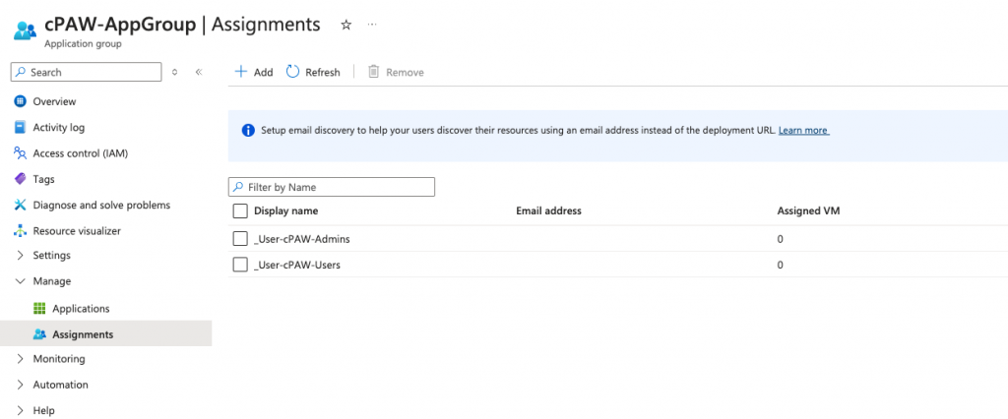Click the cPAW-AppGroup title text
This screenshot has height=419, width=1008.
120,25
